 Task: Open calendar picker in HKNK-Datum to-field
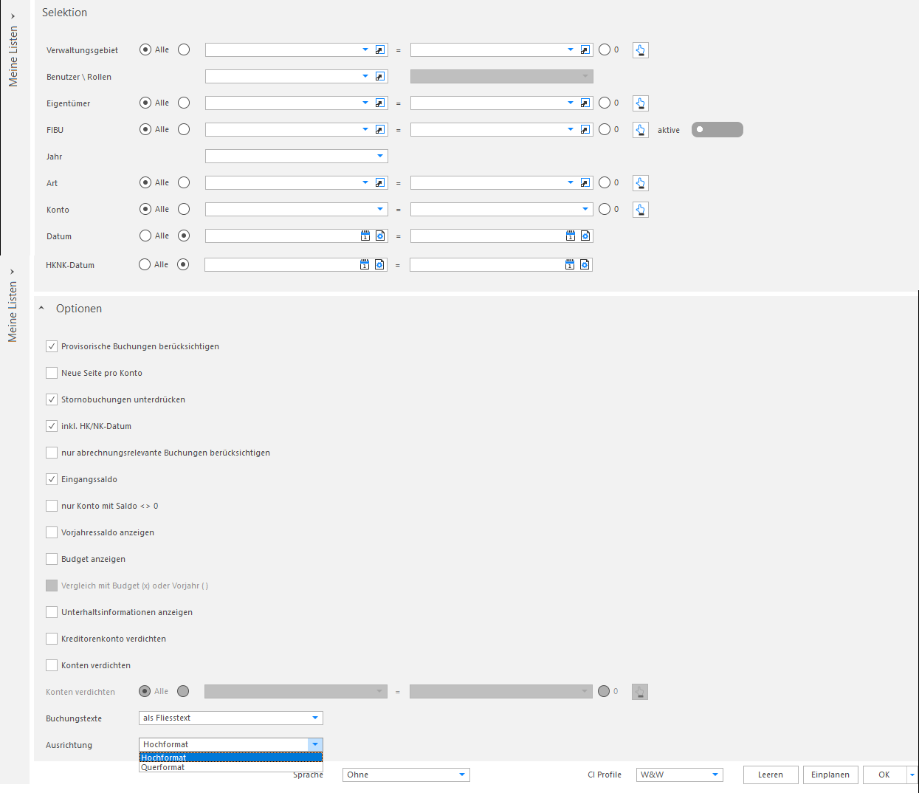(x=570, y=265)
